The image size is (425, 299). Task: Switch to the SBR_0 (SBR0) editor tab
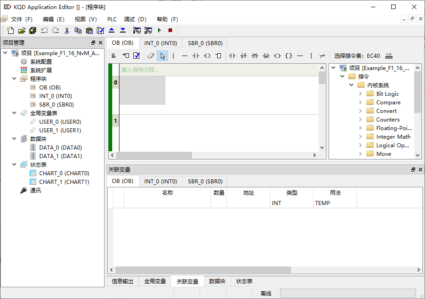tap(205, 43)
